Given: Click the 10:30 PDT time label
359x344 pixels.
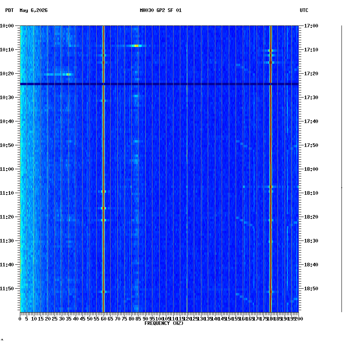Looking at the screenshot, I should (x=7, y=98).
